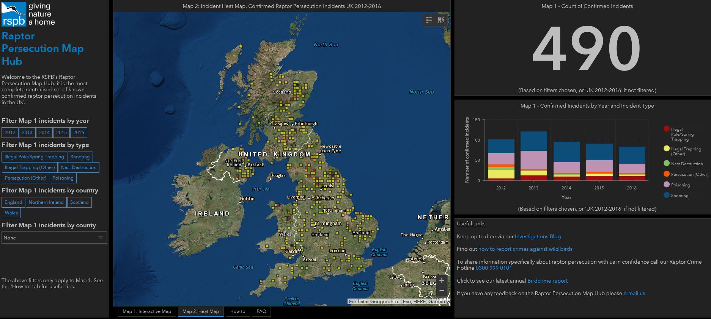
Task: Click the Poisoning legend circle
Action: 667,185
